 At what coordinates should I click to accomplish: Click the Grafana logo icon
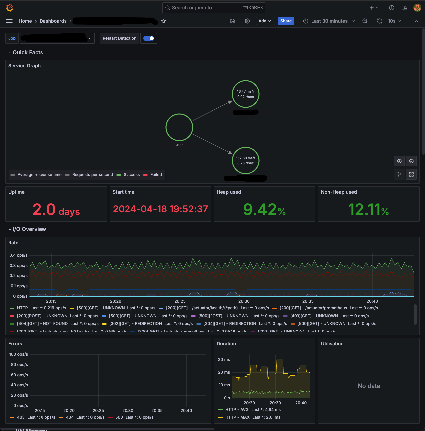[x=10, y=8]
